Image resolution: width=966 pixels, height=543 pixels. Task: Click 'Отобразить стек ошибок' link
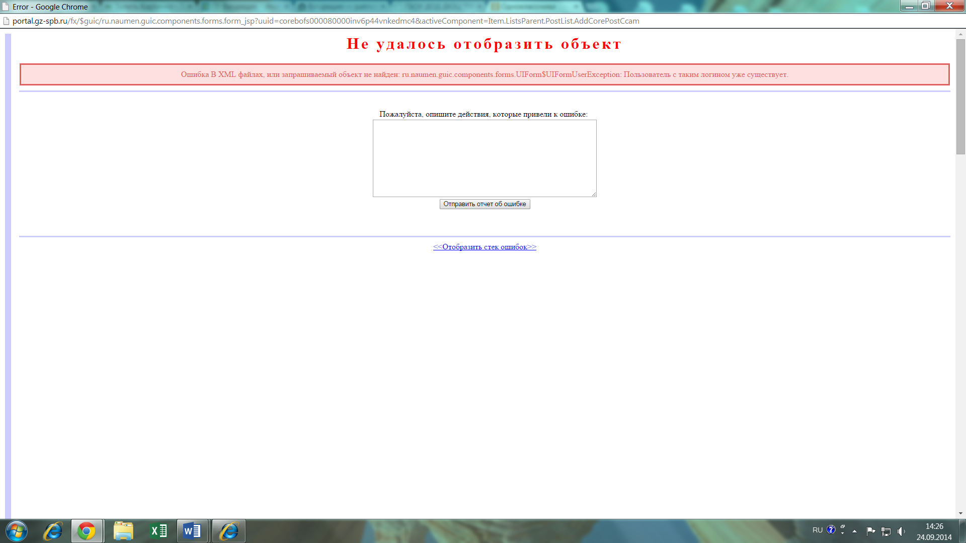click(485, 247)
